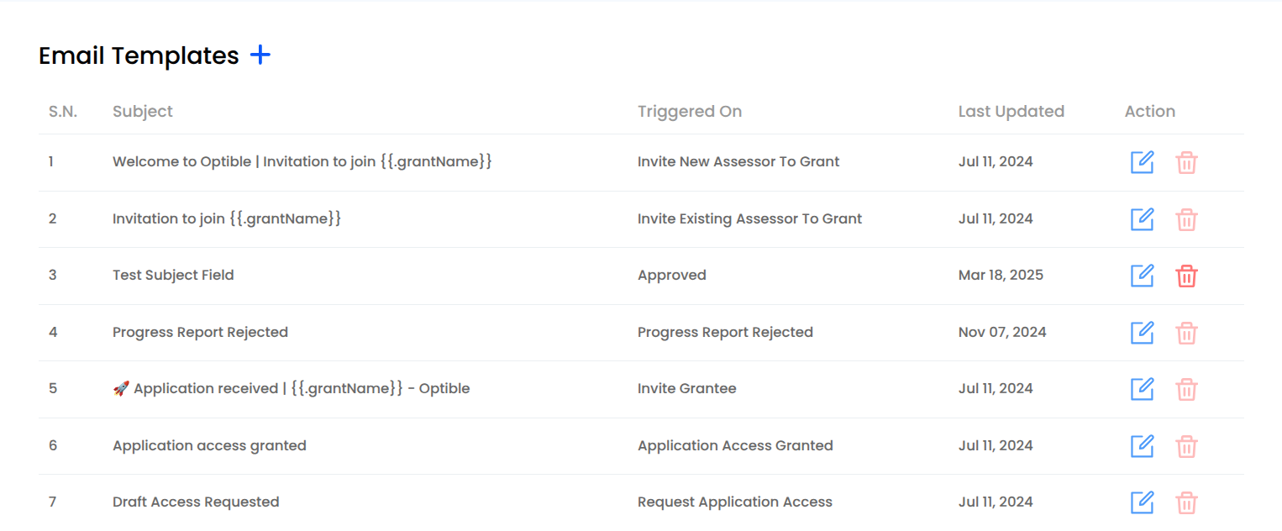Edit the "Draft Access Requested" template
The height and width of the screenshot is (531, 1282).
coord(1142,502)
